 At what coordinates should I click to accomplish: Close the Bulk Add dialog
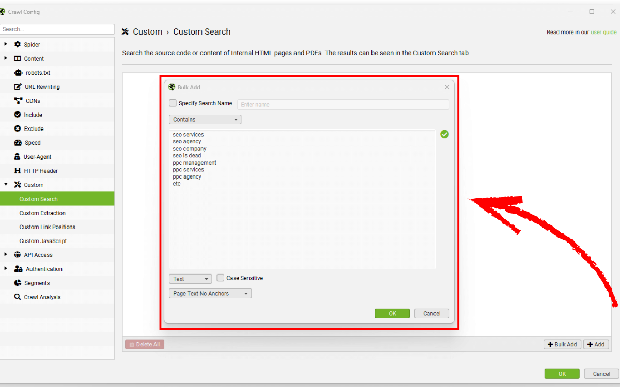tap(447, 87)
